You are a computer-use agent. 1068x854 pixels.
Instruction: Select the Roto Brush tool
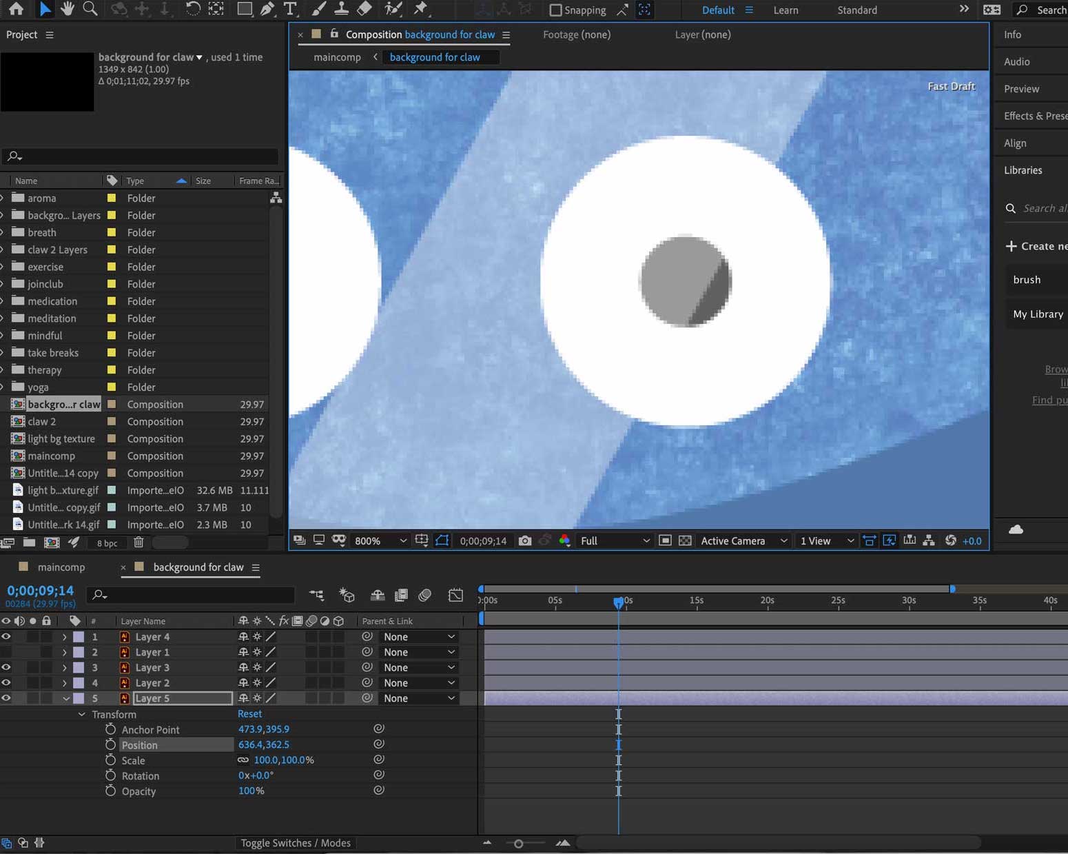click(393, 9)
